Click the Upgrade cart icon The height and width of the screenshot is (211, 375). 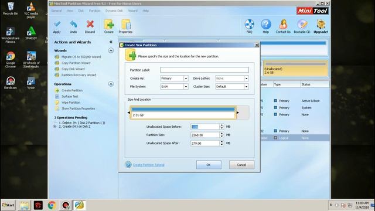(321, 26)
